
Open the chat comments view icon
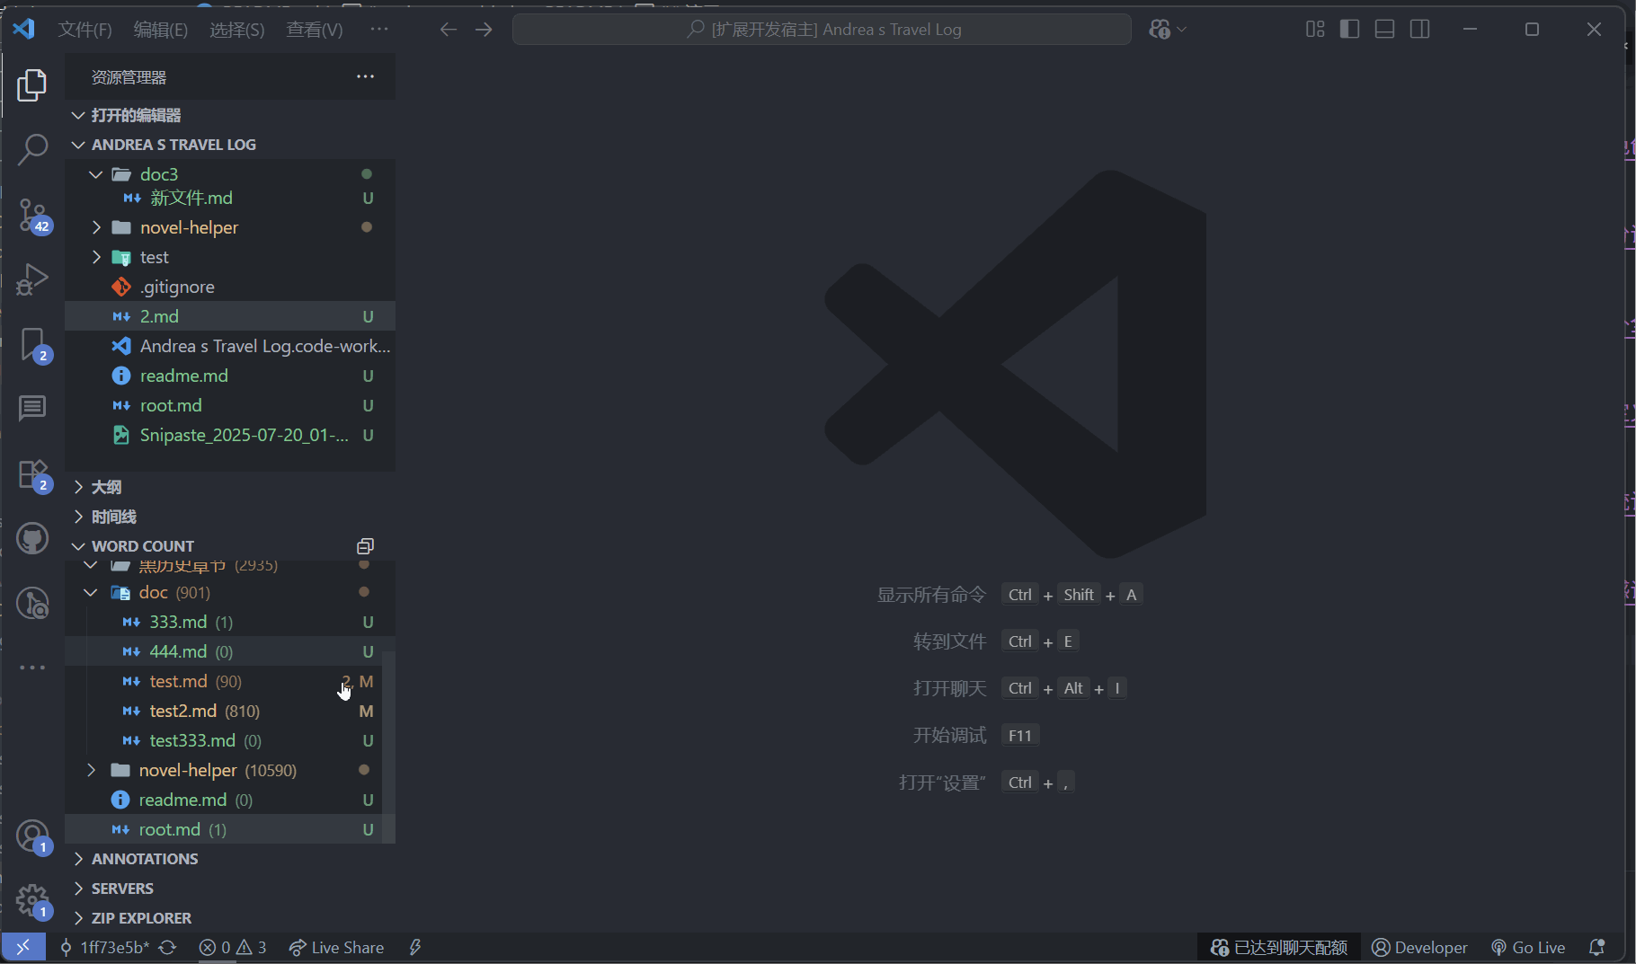coord(32,408)
